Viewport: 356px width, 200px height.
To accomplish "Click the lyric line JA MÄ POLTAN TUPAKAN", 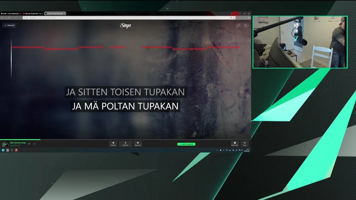I will (125, 106).
